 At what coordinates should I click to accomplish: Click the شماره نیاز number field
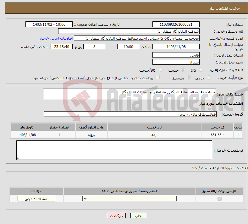point(176,24)
